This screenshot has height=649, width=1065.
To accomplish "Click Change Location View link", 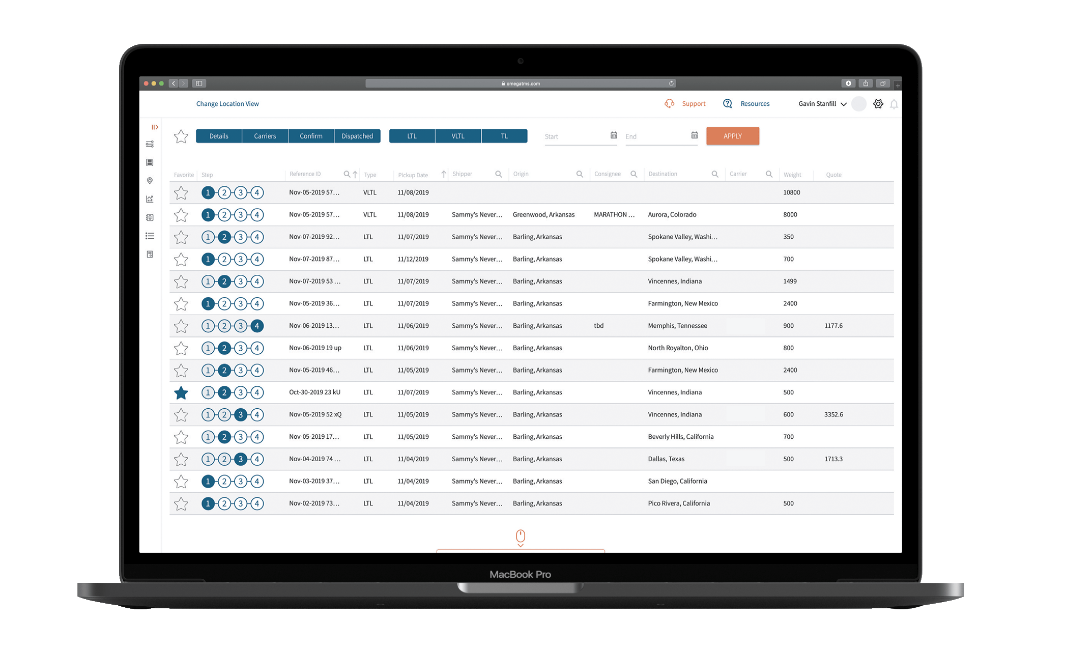I will coord(227,104).
